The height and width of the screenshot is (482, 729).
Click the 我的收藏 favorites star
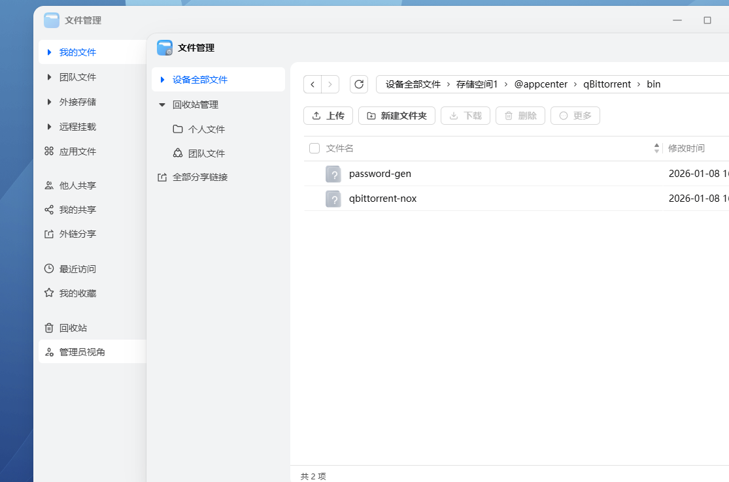tap(49, 293)
